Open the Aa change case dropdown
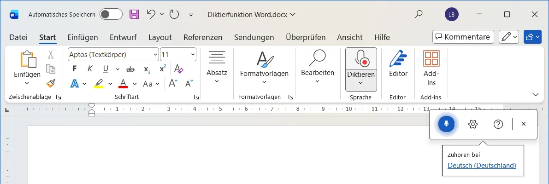This screenshot has height=184, width=549. pyautogui.click(x=151, y=84)
